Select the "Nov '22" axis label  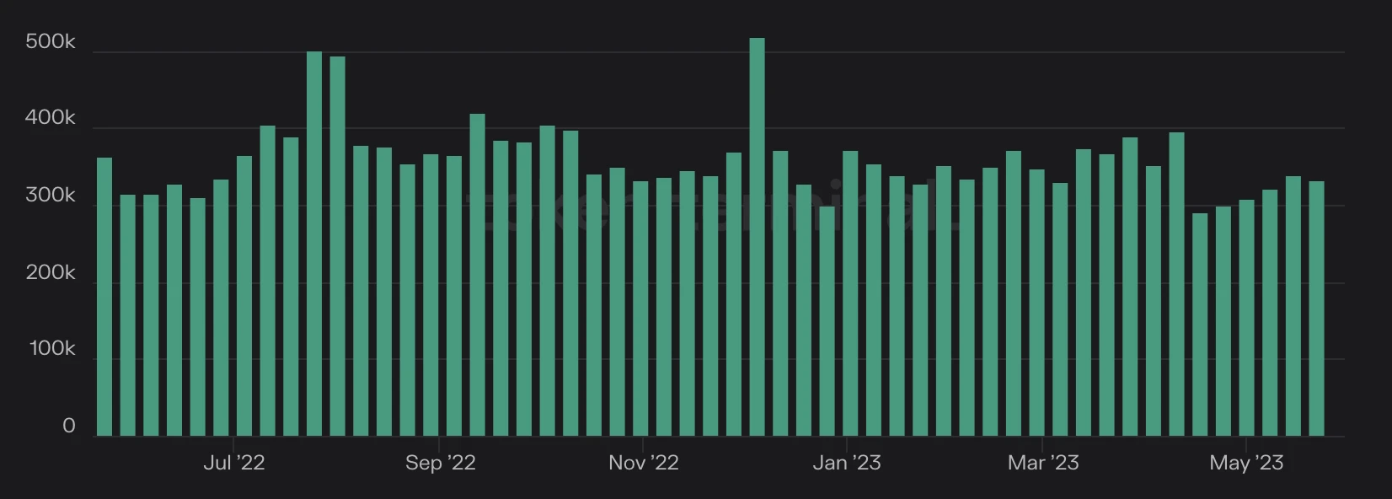coord(643,463)
